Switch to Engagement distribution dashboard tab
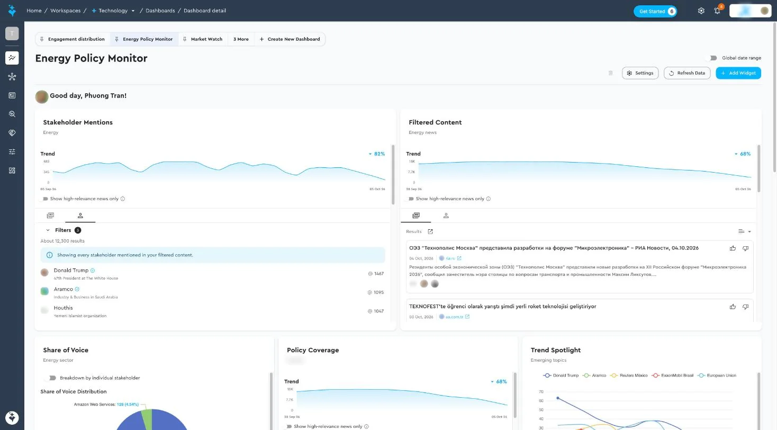777x430 pixels. pos(73,39)
